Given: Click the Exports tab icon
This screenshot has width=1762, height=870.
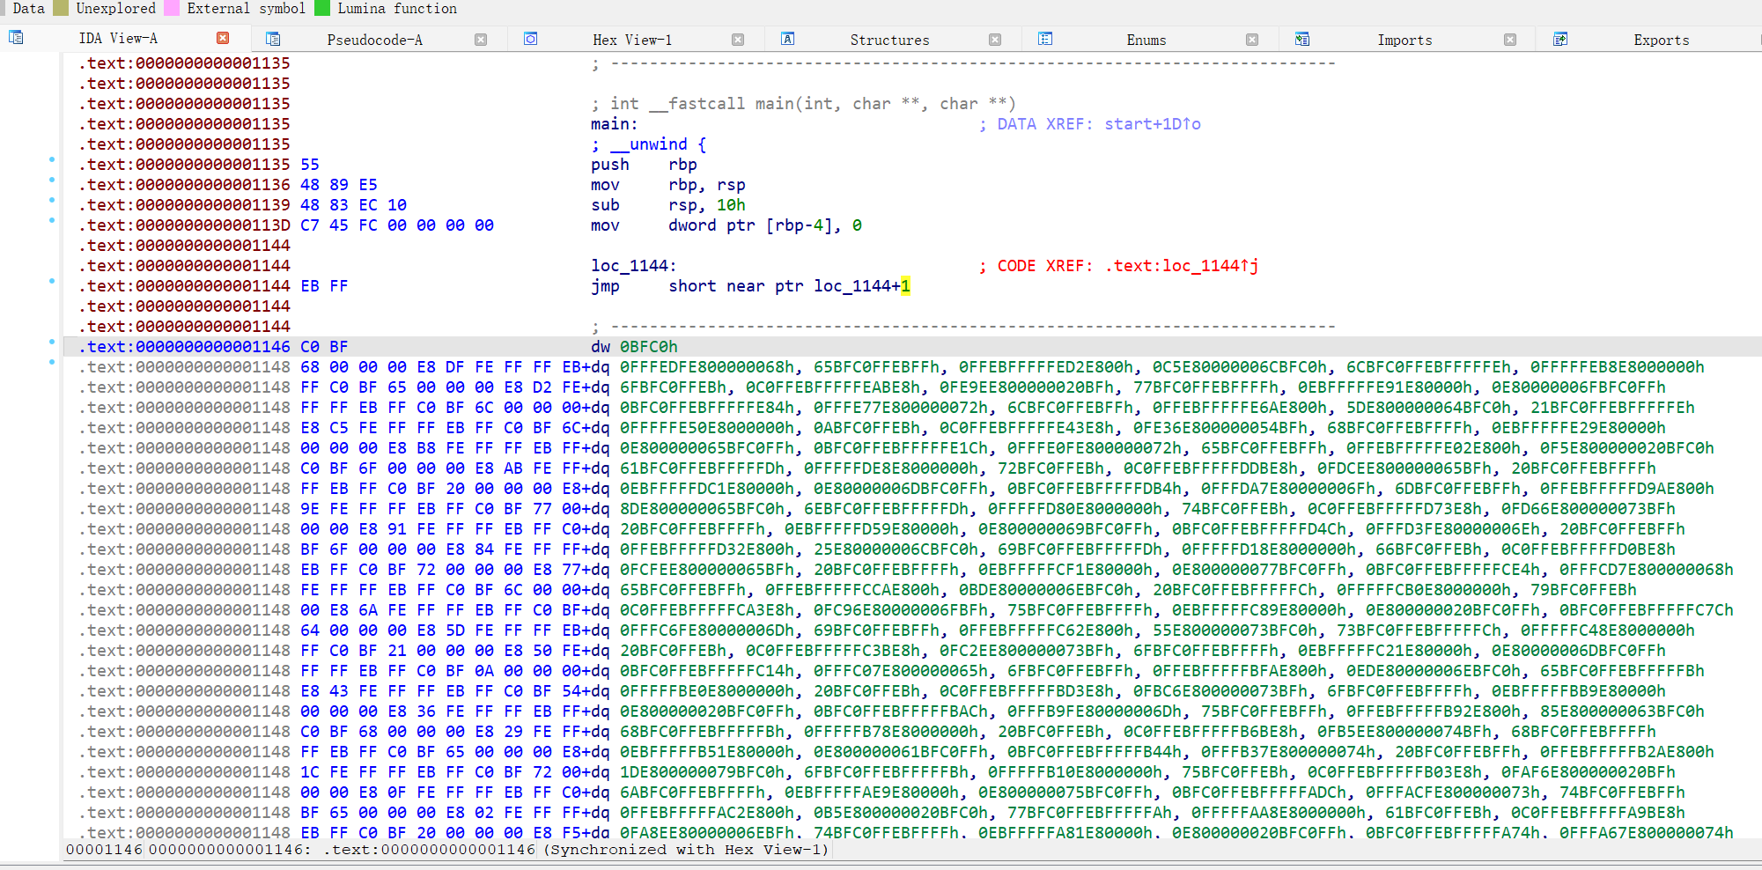Looking at the screenshot, I should pyautogui.click(x=1560, y=39).
